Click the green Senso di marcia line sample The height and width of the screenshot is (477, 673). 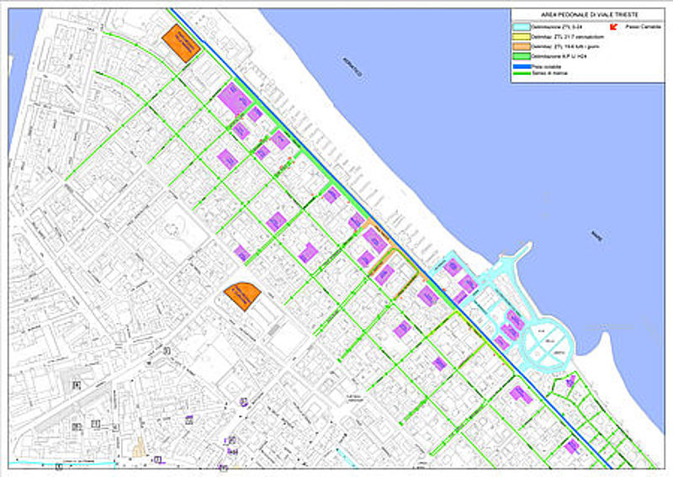point(522,74)
